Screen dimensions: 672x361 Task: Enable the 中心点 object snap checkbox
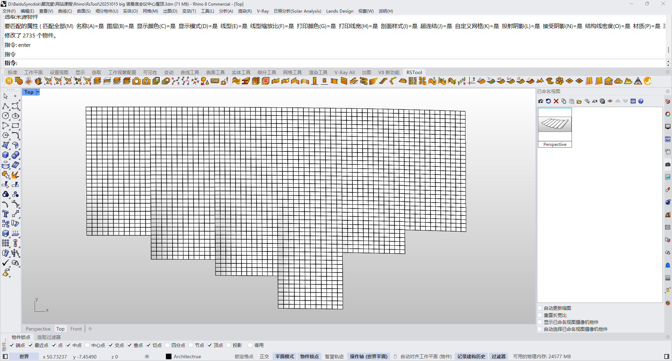click(87, 345)
